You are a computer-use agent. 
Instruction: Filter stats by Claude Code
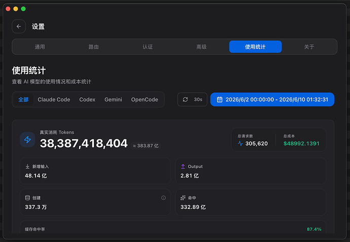[x=54, y=99]
